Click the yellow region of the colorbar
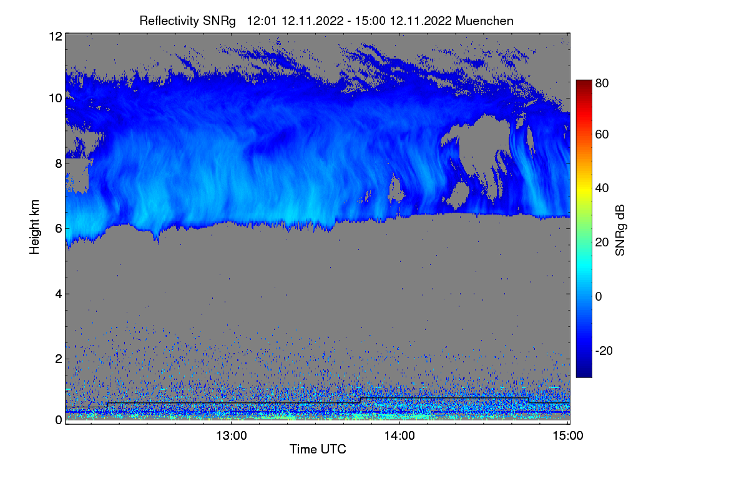Viewport: 749px width, 499px height. coord(584,190)
